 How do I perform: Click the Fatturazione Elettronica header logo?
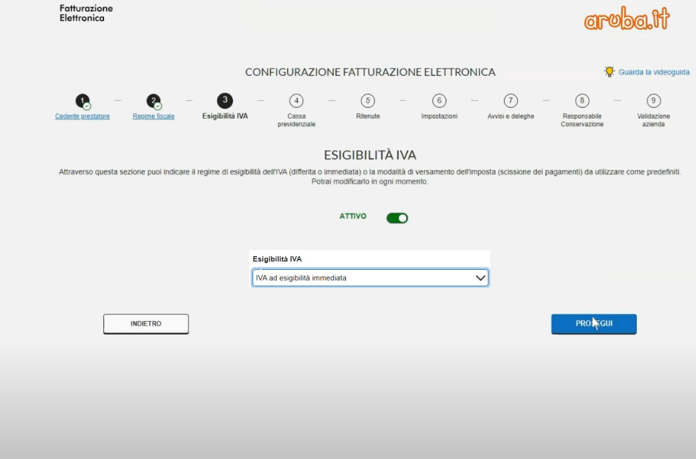(86, 13)
